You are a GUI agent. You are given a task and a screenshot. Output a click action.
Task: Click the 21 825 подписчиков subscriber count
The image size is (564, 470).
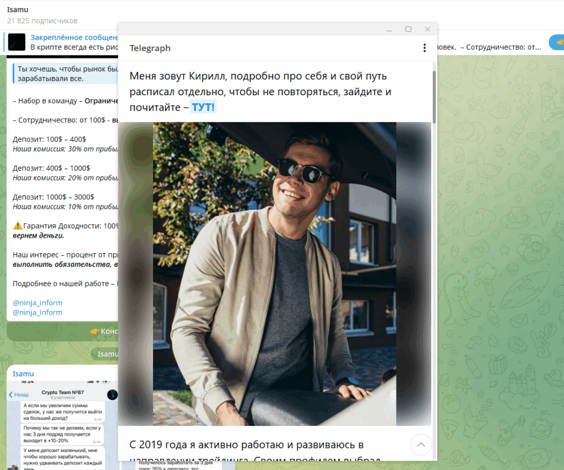[42, 21]
